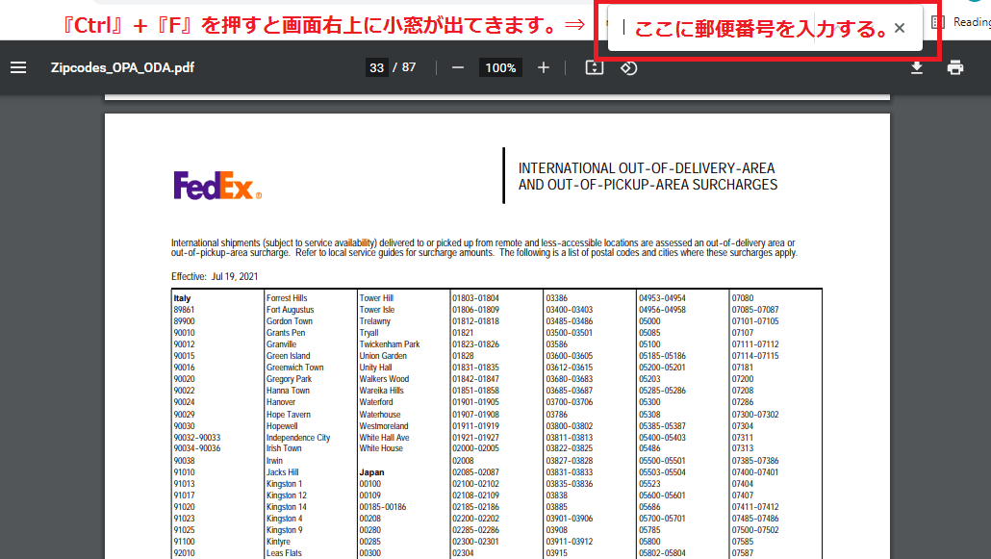991x559 pixels.
Task: Click the Walkers Wood entry
Action: 384,379
